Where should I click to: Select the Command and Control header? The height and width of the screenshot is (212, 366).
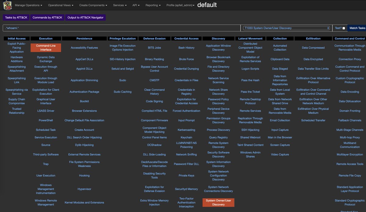point(350,39)
